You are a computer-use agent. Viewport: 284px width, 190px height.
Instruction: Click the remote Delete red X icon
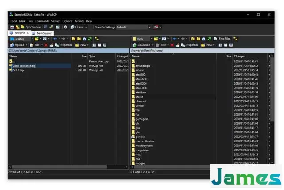172,45
